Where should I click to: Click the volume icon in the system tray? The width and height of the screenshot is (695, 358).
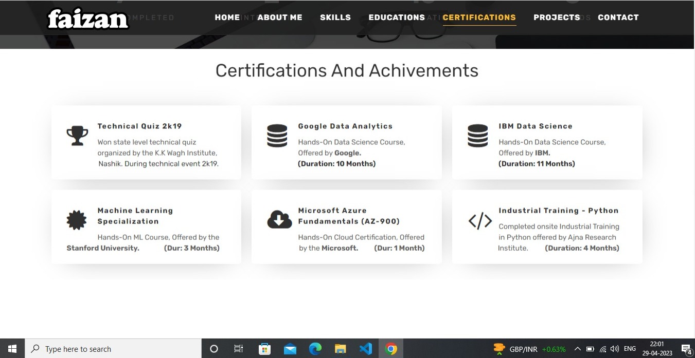tap(615, 349)
